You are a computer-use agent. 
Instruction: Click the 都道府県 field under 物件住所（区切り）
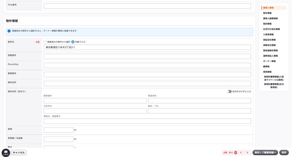[200, 101]
